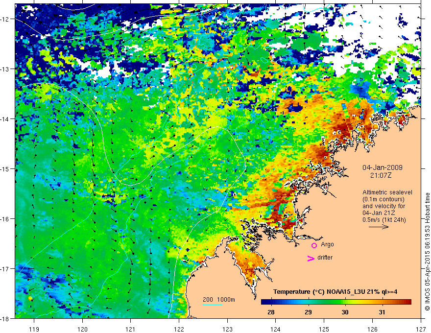Click the latitude axis label '-13'

point(5,69)
